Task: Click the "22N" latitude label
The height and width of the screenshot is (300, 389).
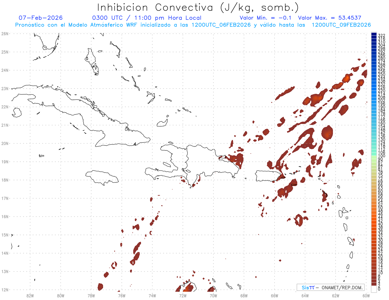Action: point(5,107)
